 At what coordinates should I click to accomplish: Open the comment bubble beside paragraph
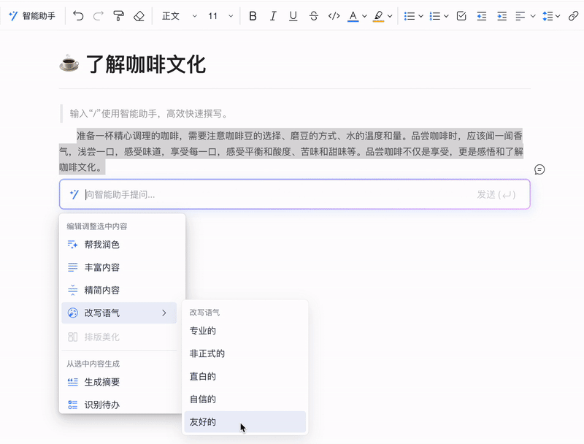click(x=539, y=169)
